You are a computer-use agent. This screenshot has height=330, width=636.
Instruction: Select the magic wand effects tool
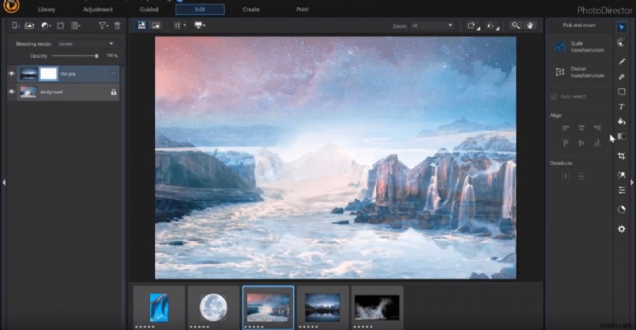[622, 175]
